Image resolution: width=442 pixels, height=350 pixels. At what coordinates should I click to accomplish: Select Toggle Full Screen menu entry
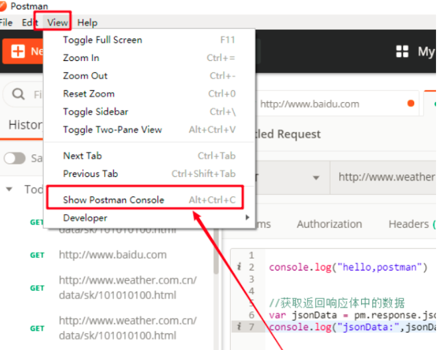(x=149, y=40)
